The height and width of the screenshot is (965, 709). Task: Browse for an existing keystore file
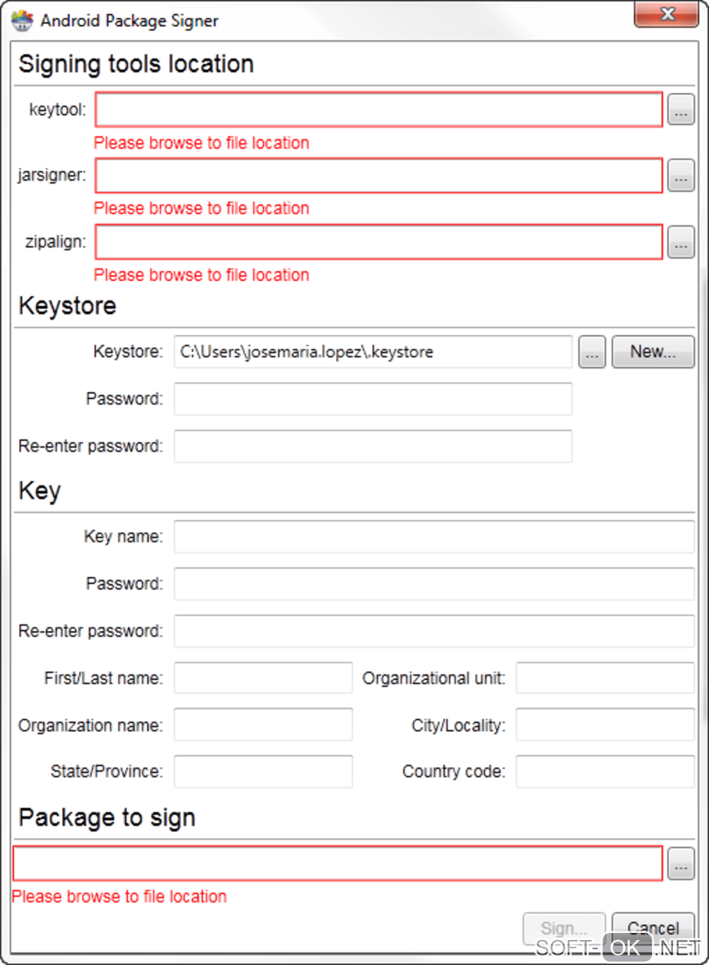point(592,352)
